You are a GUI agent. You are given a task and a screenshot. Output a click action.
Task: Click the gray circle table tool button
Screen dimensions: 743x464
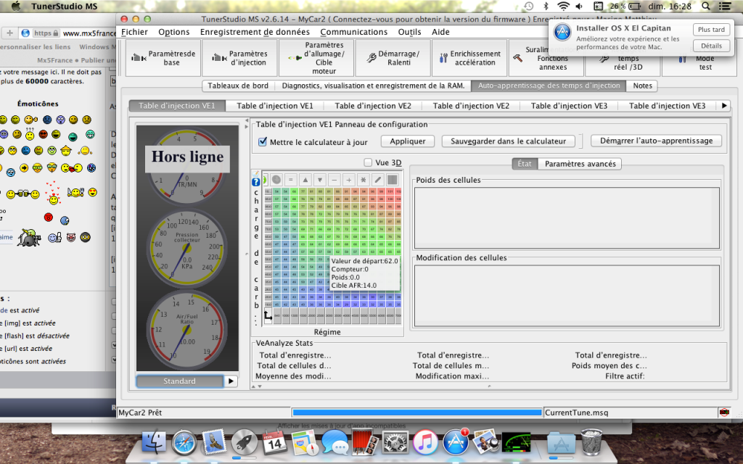click(x=276, y=180)
